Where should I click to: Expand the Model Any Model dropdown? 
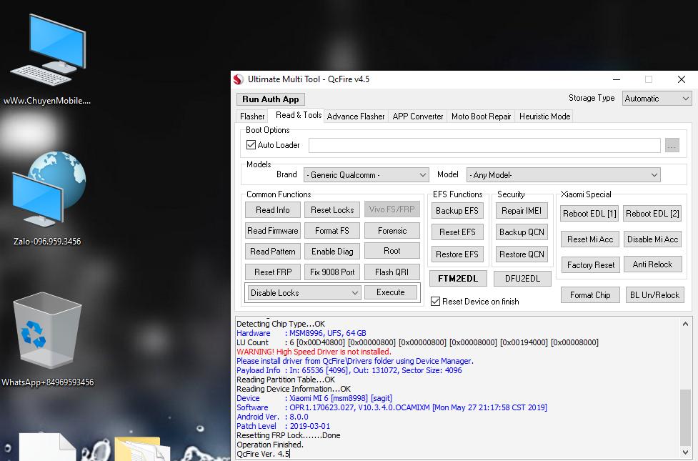tap(563, 175)
